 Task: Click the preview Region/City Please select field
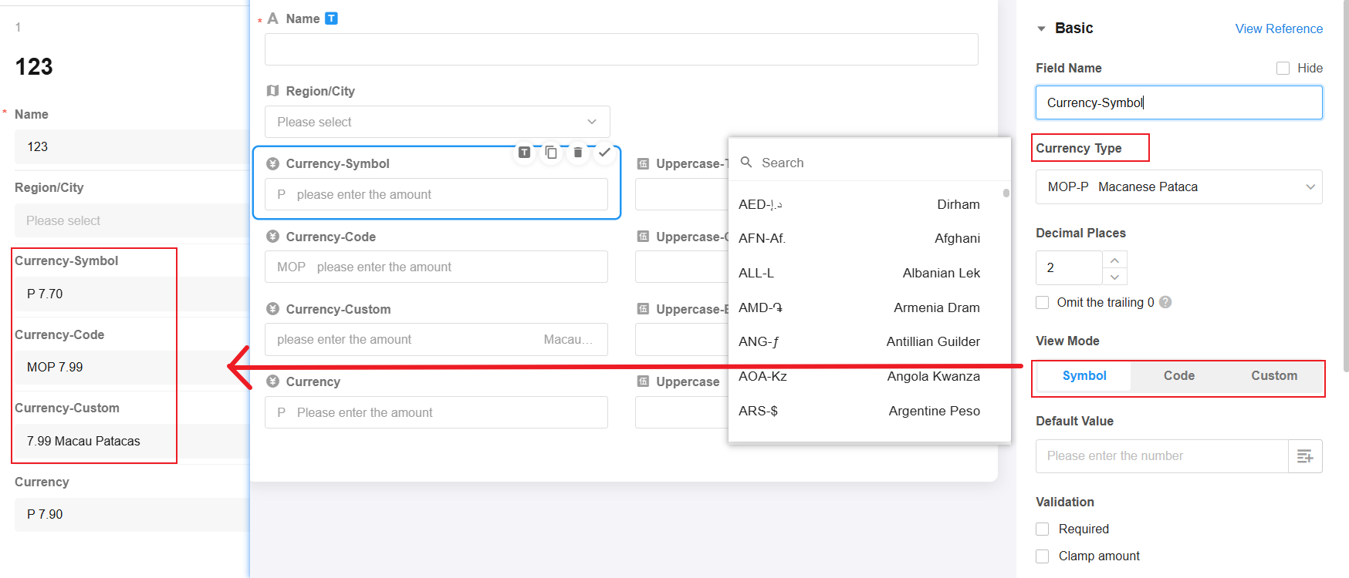[x=131, y=220]
